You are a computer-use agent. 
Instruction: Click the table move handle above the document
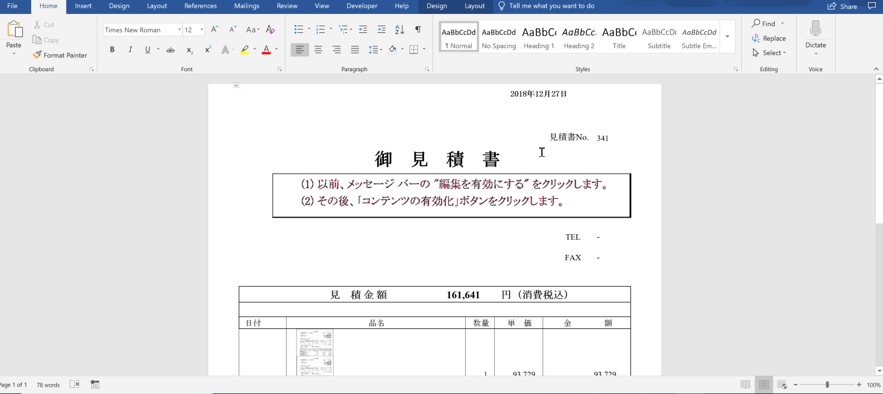tap(236, 86)
